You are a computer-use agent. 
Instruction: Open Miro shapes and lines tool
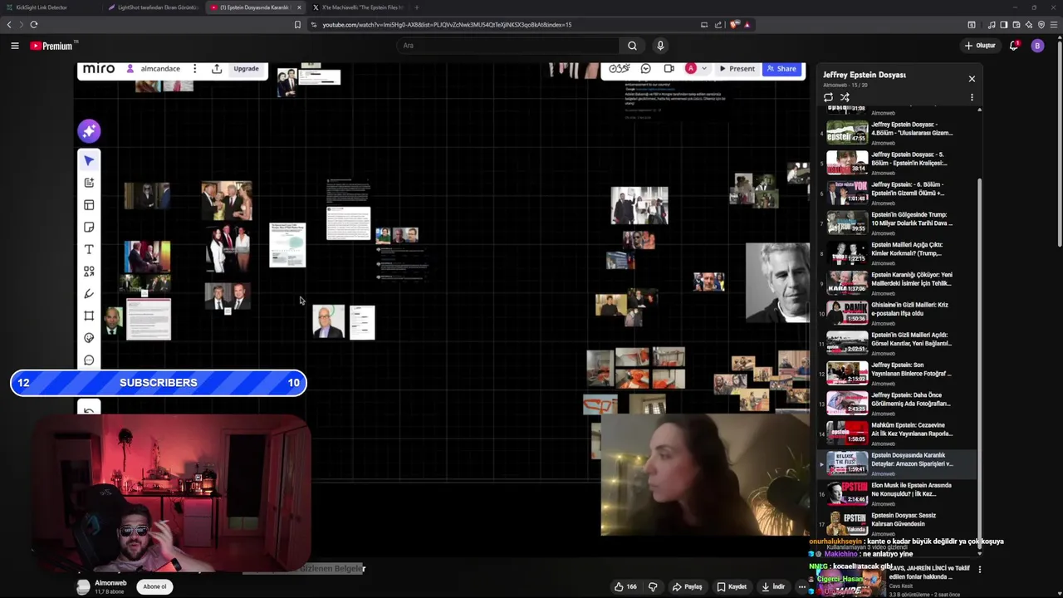coord(89,272)
